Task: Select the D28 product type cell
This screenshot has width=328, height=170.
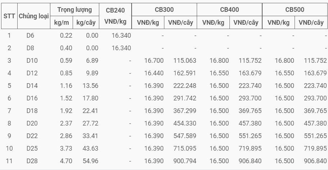Action: (x=32, y=161)
